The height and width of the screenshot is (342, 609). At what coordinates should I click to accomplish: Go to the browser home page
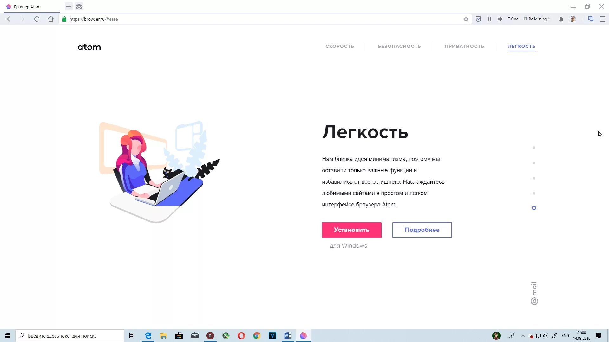[x=51, y=19]
